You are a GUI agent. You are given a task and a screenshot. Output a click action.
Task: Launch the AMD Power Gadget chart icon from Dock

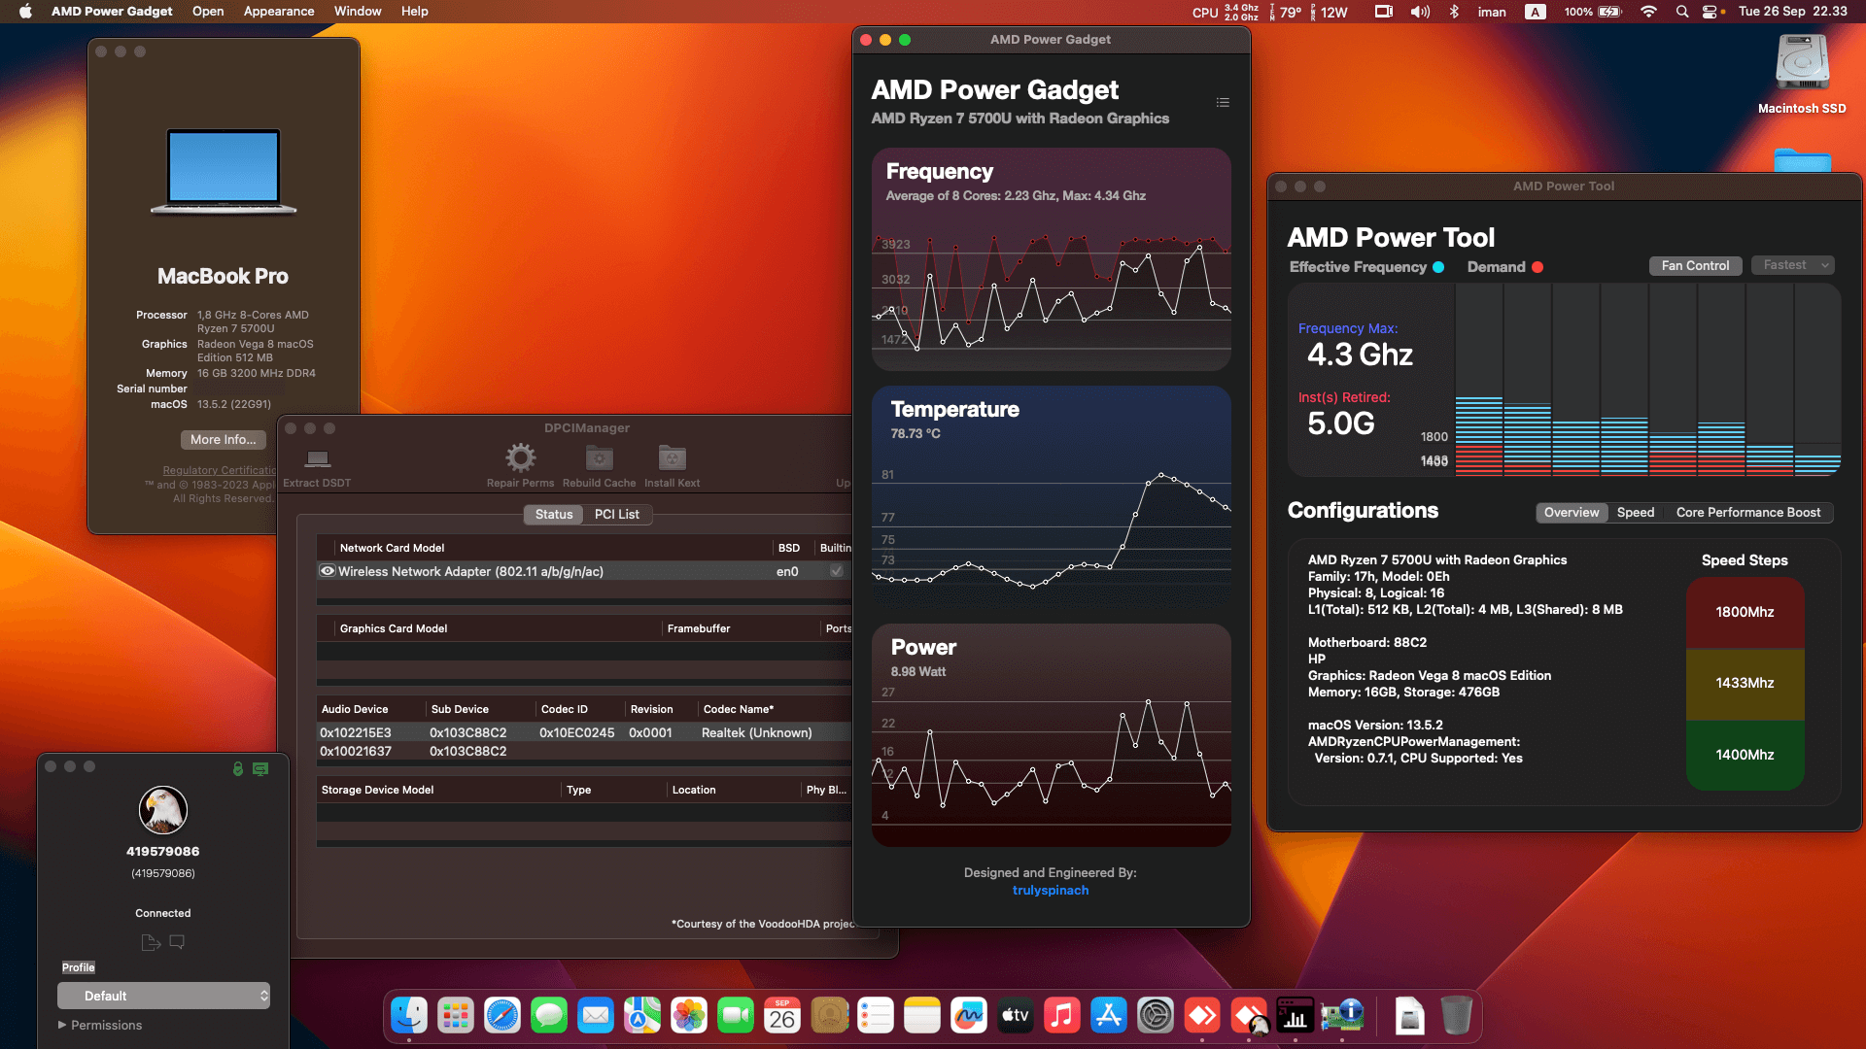(1296, 1015)
